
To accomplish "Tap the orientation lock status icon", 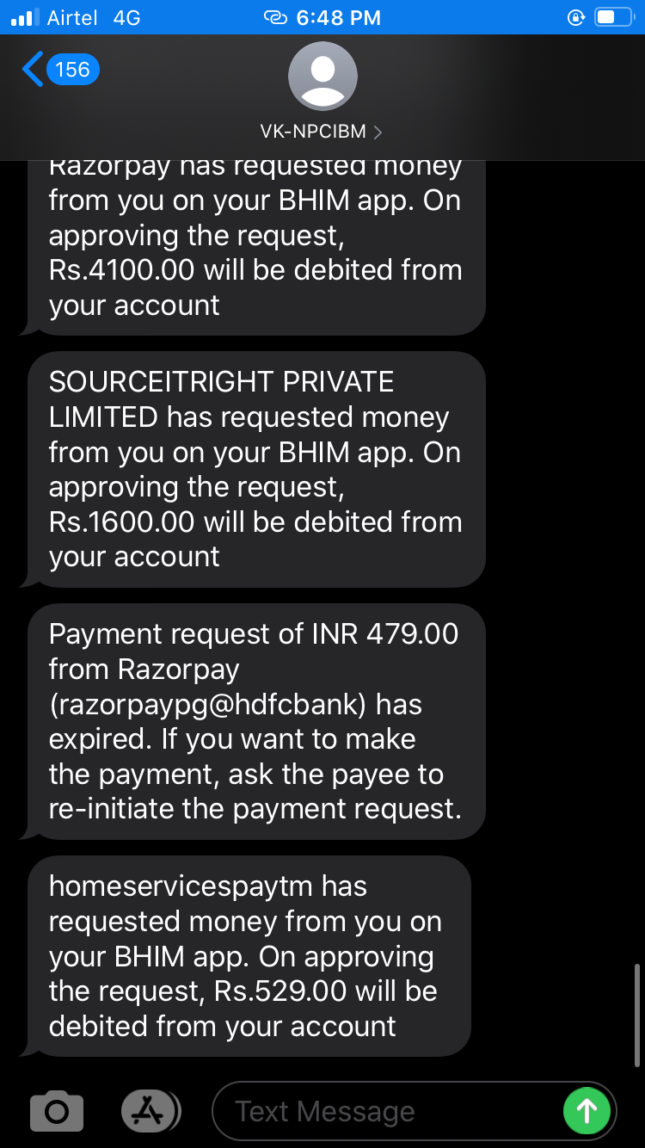I will [576, 17].
